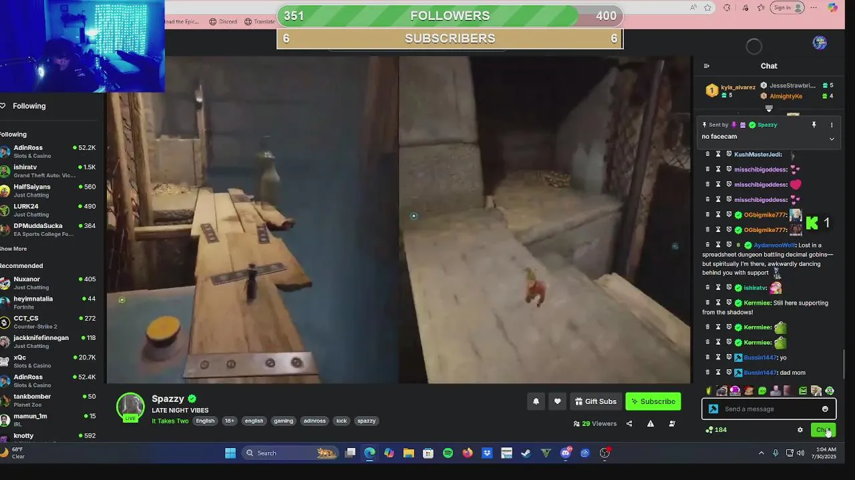The width and height of the screenshot is (855, 480).
Task: Click the 'It Takes Two' category link
Action: (x=170, y=421)
